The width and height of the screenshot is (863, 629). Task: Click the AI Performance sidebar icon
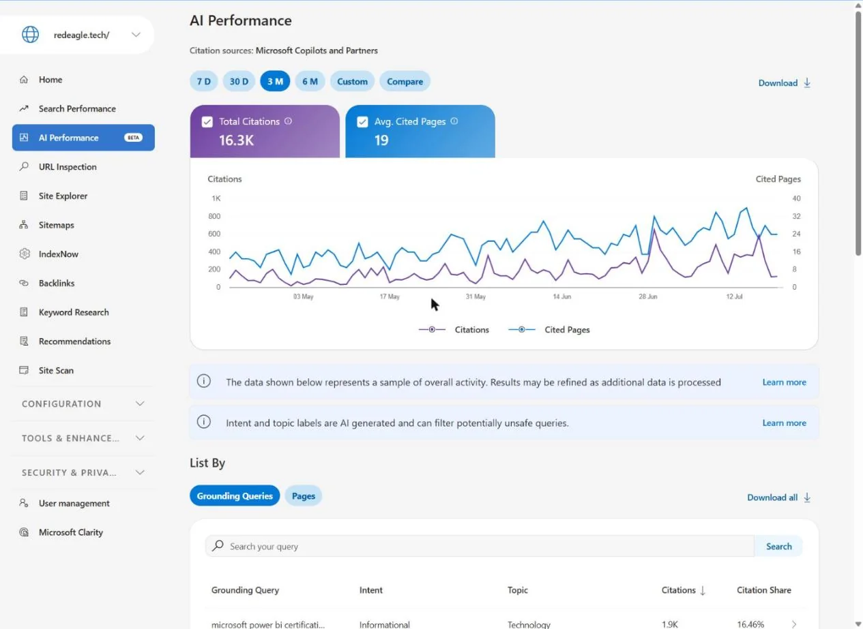click(x=25, y=138)
